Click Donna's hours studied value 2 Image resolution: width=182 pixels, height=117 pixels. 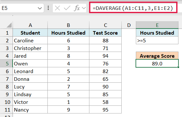[x=68, y=79]
